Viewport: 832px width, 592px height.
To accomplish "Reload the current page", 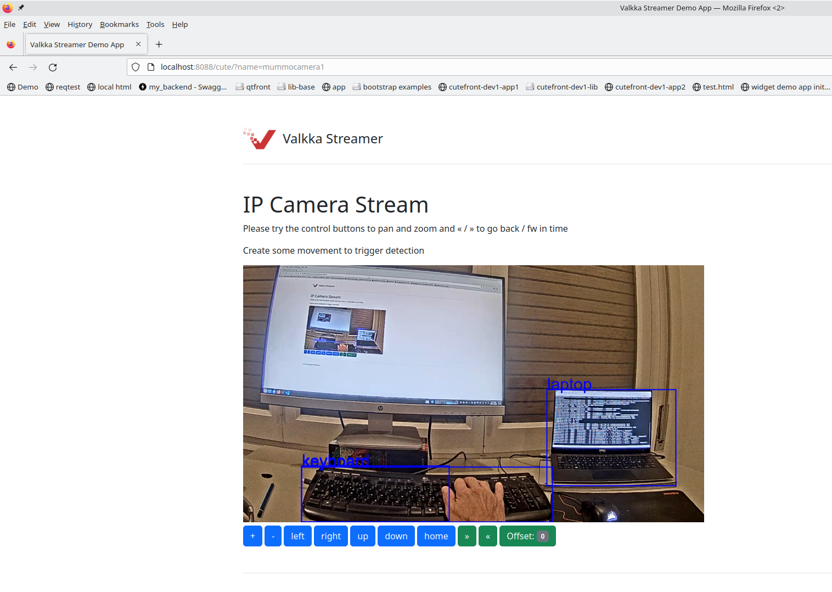I will 53,67.
